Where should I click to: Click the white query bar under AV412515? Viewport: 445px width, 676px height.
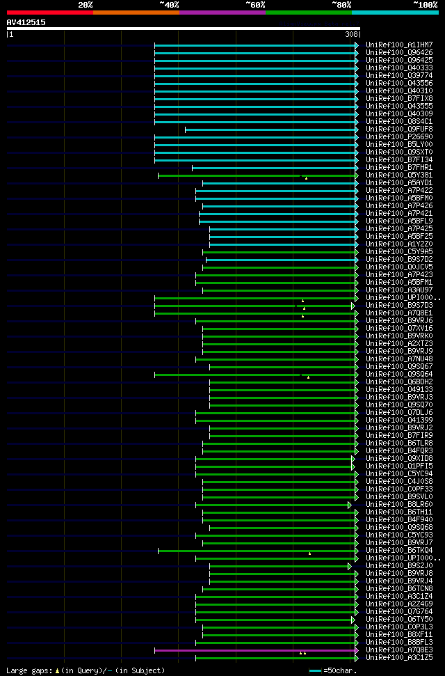pos(184,29)
